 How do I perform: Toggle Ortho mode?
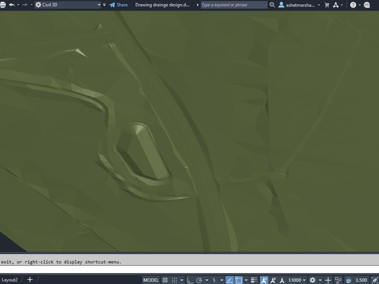pos(190,280)
